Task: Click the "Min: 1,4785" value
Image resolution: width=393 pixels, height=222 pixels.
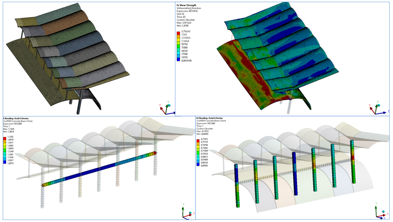Action: [x=183, y=26]
